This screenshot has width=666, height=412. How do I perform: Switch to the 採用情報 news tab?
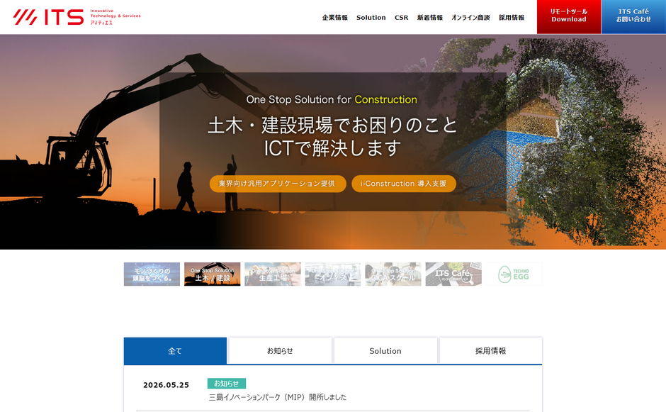(x=490, y=351)
